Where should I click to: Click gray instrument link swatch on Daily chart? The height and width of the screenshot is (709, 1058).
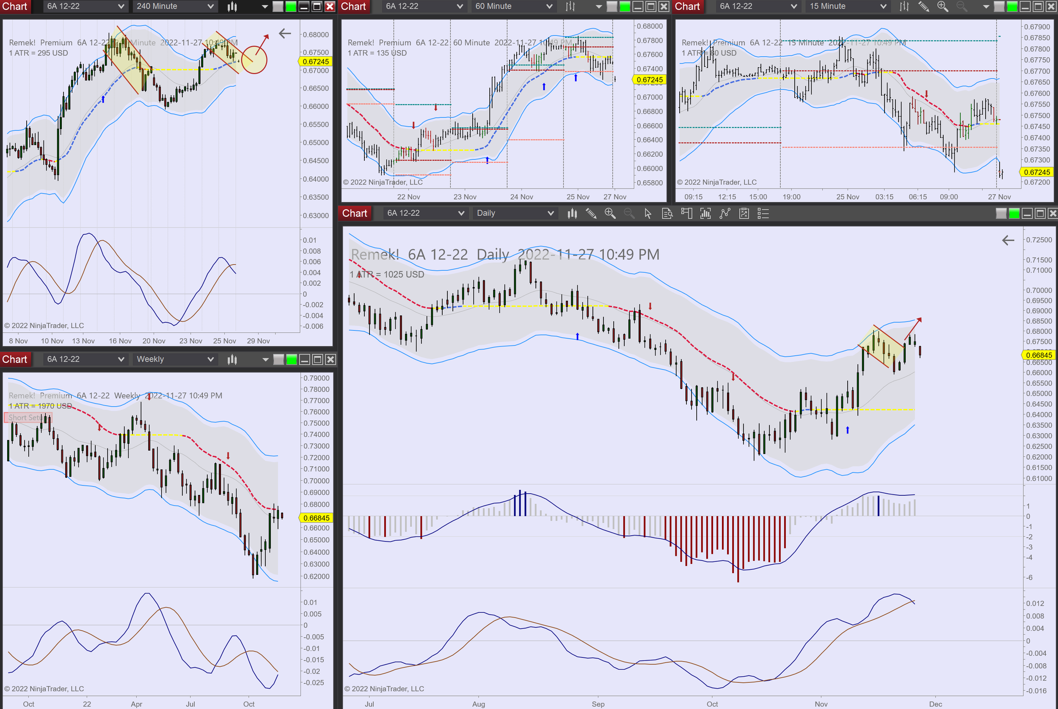coord(1000,214)
